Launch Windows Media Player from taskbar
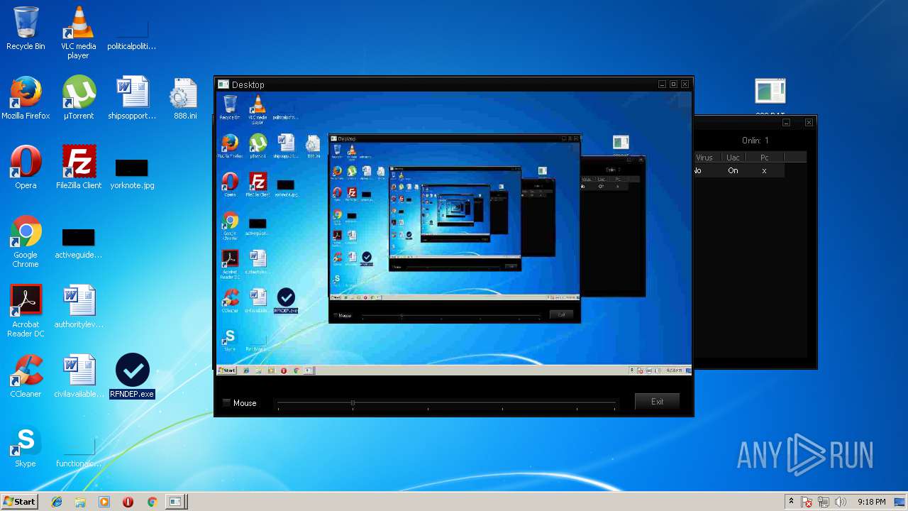The width and height of the screenshot is (908, 511). coord(104,502)
